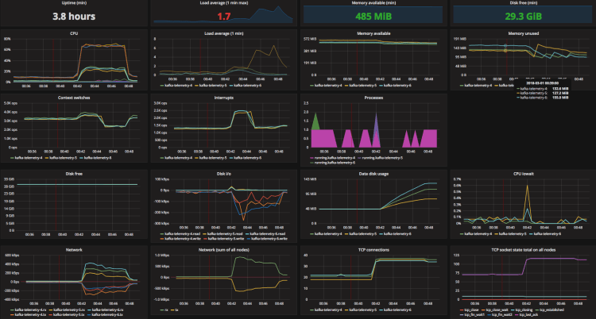Toggle kafka-telemetry-6.write in Disk i/o legend
596x319 pixels.
click(269, 239)
